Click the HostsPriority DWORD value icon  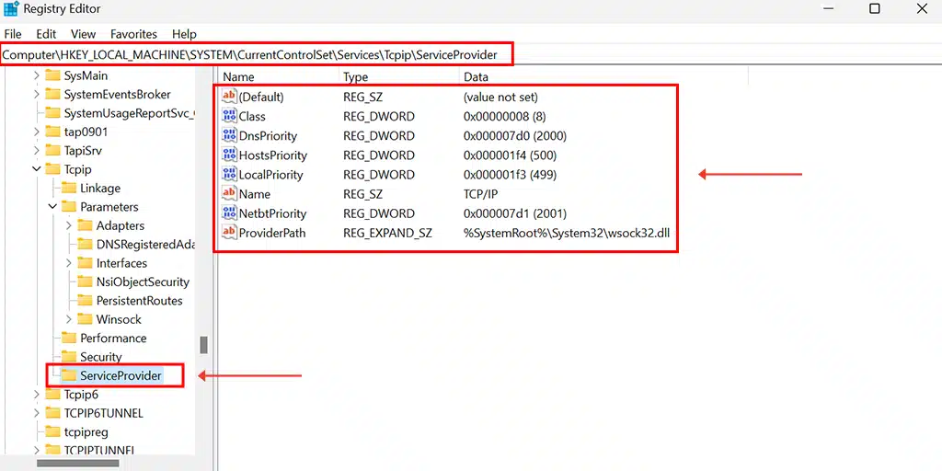coord(229,155)
